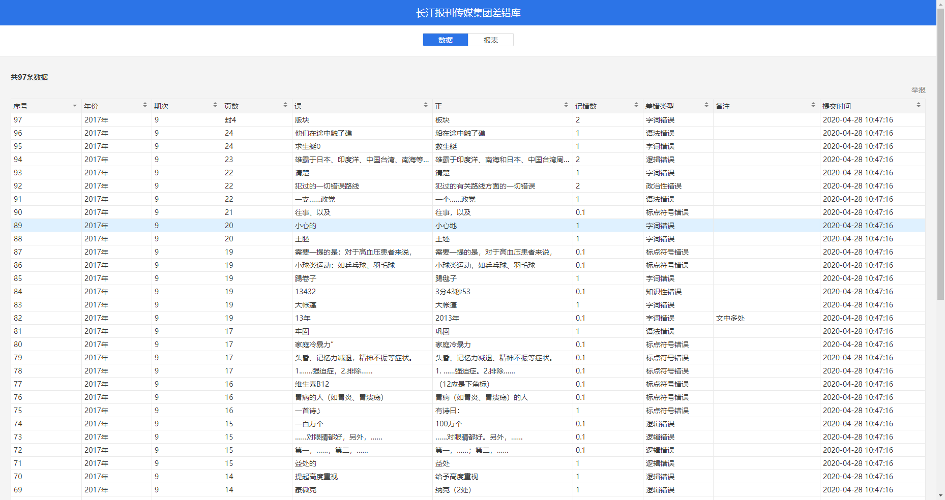945x500 pixels.
Task: Switch to the 数据 tab
Action: (x=445, y=40)
